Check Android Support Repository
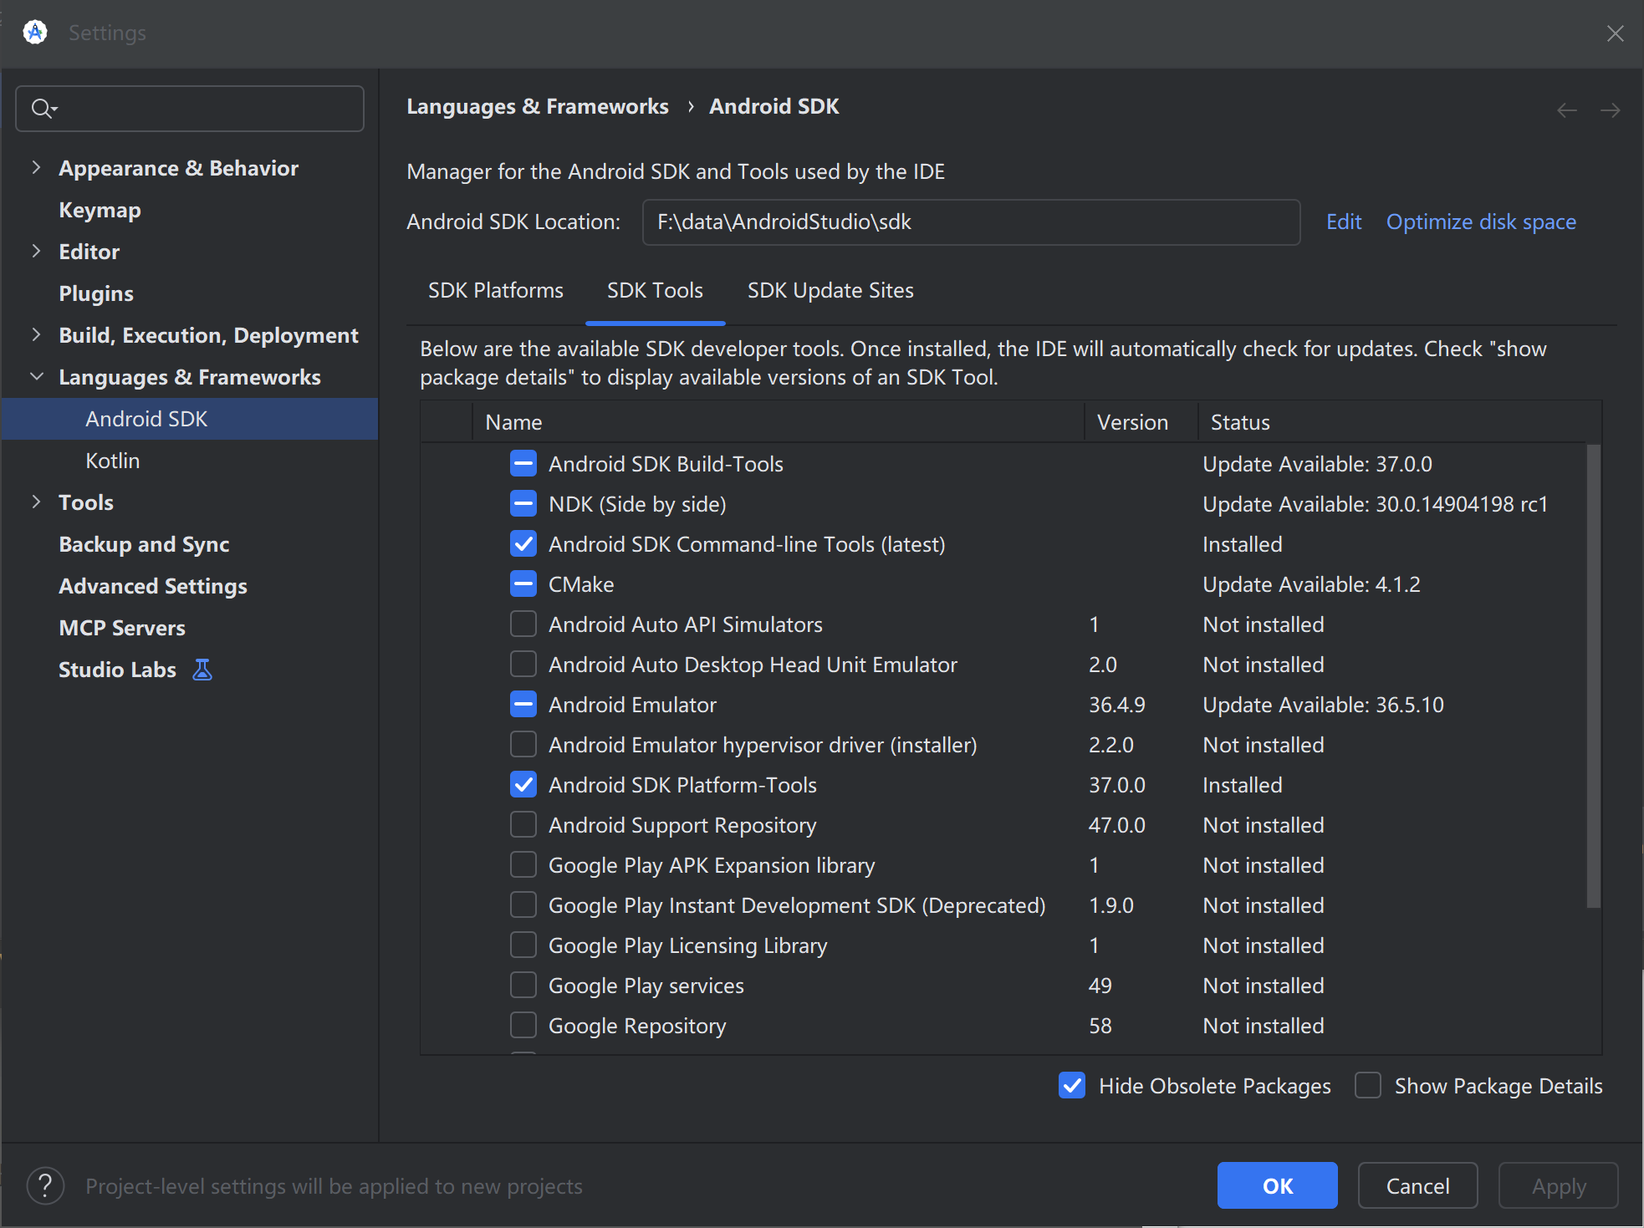 (x=523, y=825)
